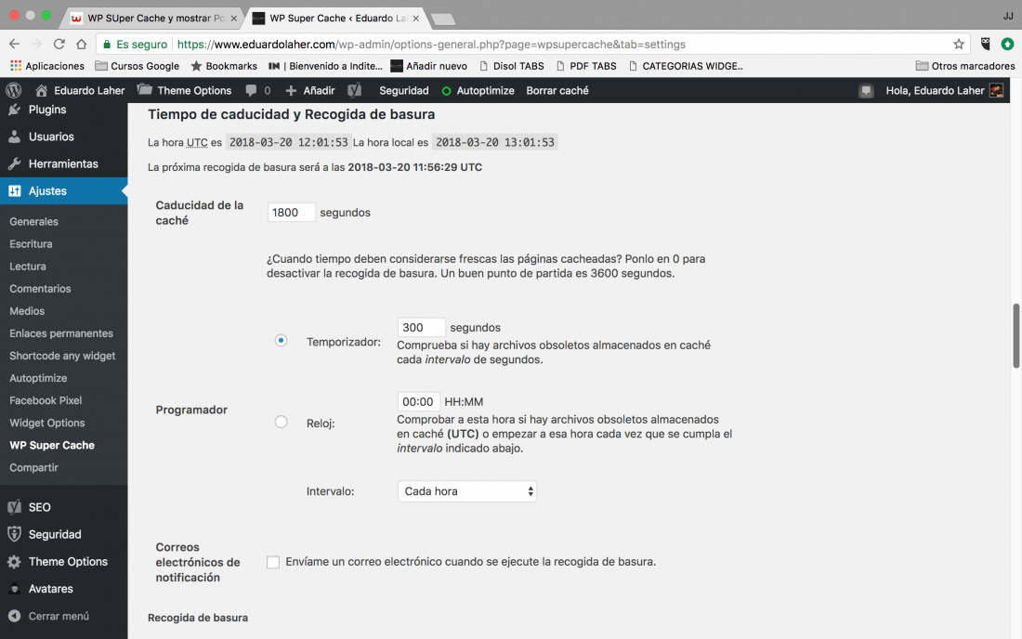Image resolution: width=1022 pixels, height=639 pixels.
Task: Visit site via Eduardo Laher home link
Action: tap(80, 90)
